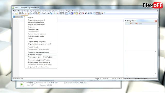Viewport: 165px width, 93px height.
Task: Click the Undo toolbar icon
Action: [x=43, y=13]
